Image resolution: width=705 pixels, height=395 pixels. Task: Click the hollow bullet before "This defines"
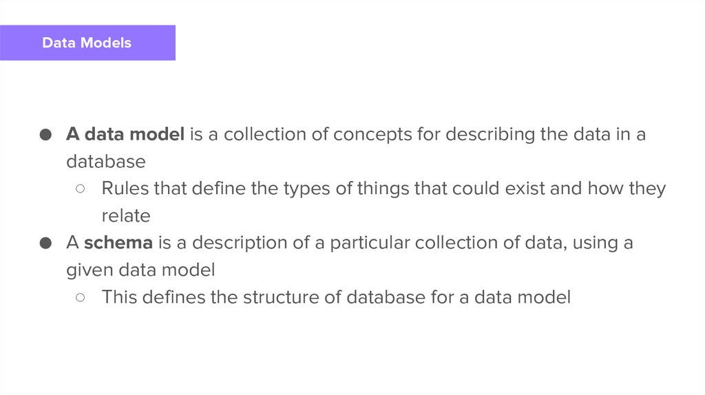point(81,297)
